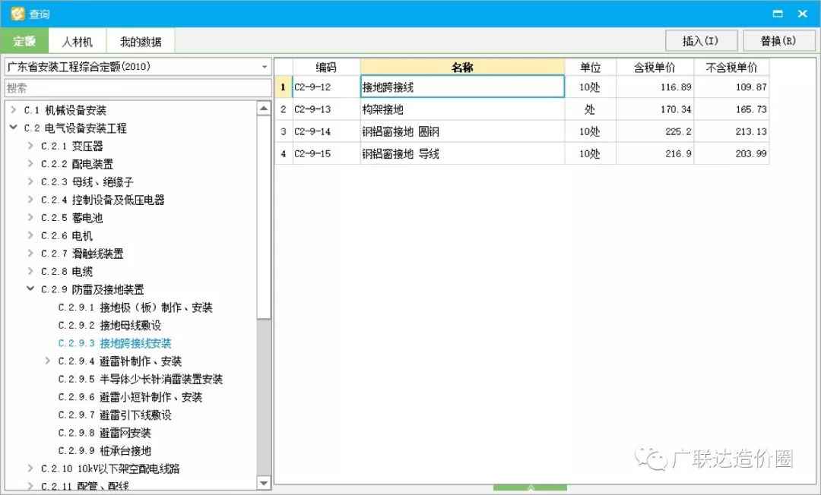Image resolution: width=821 pixels, height=495 pixels.
Task: Expand C.2.9.4 避雷针制作、安装 node
Action: 48,361
